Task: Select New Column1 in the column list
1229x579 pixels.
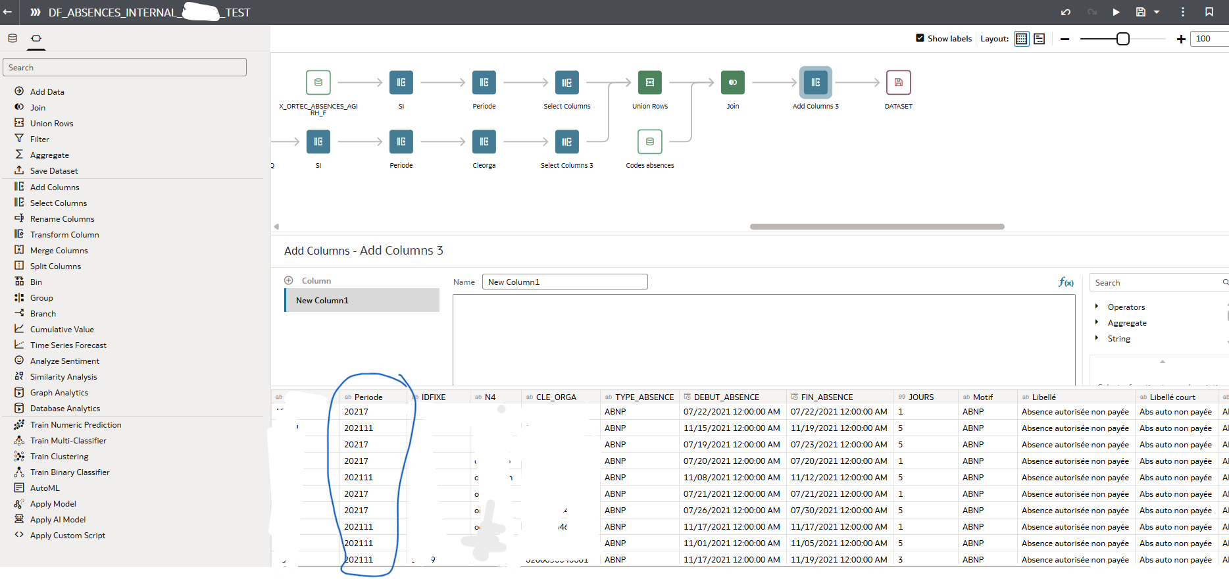Action: (363, 300)
